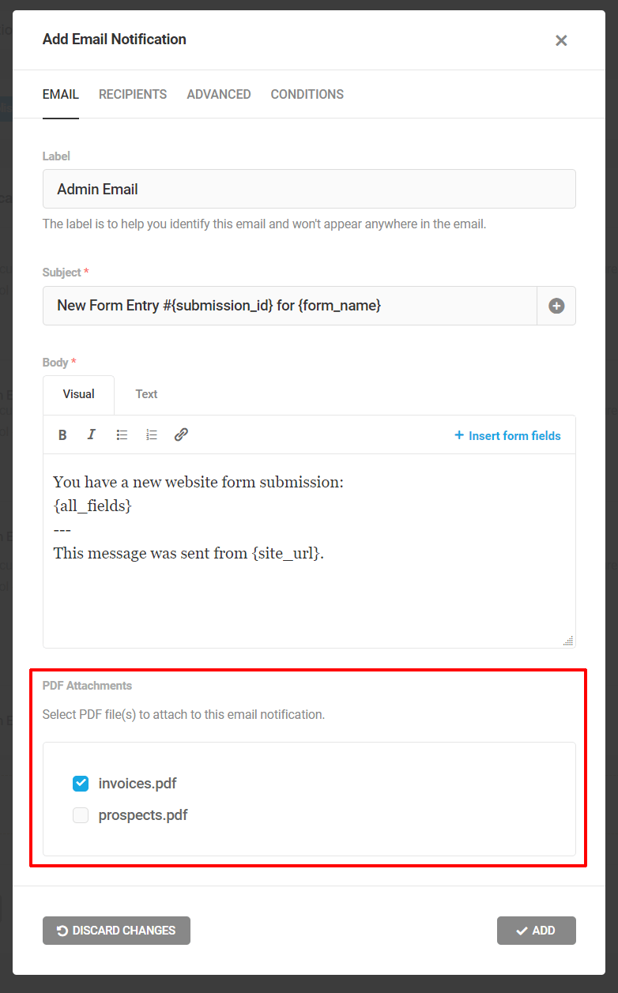Apply bold formatting in the body editor
This screenshot has height=993, width=618.
62,434
